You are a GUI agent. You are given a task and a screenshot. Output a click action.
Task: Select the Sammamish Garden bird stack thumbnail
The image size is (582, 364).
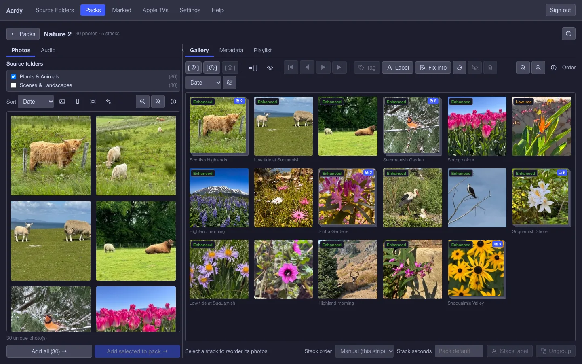tap(412, 126)
